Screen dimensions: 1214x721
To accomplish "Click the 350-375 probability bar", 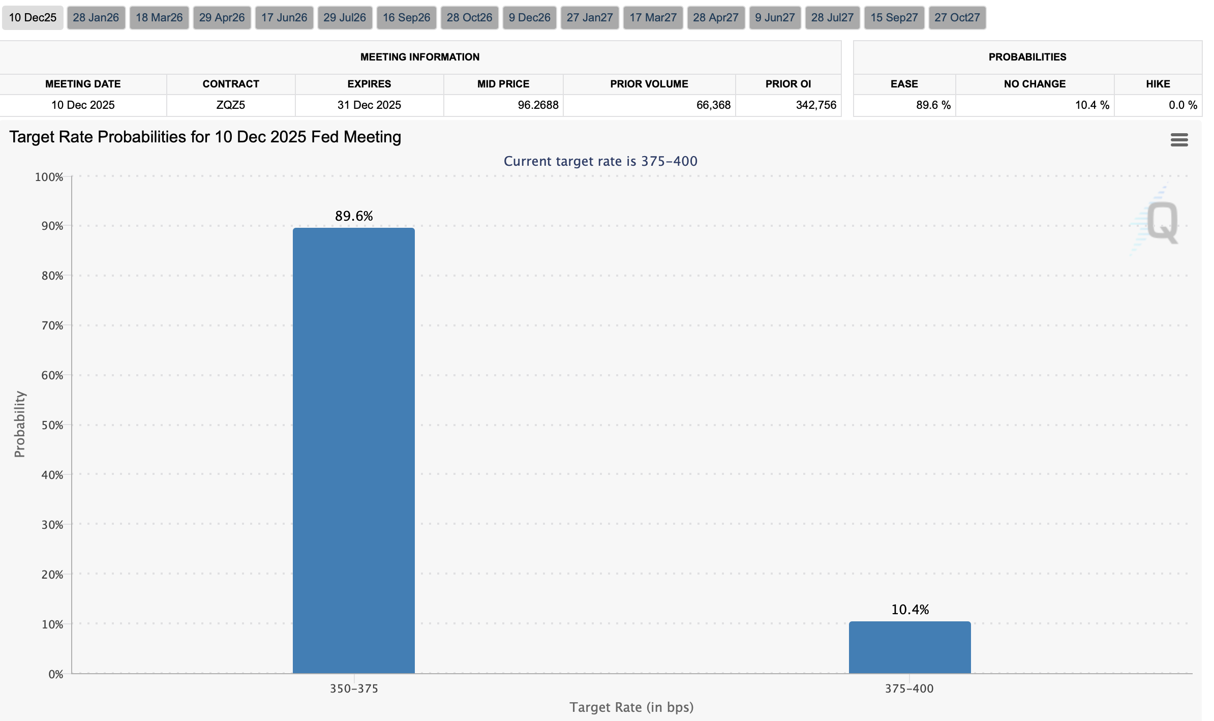I will pyautogui.click(x=354, y=450).
